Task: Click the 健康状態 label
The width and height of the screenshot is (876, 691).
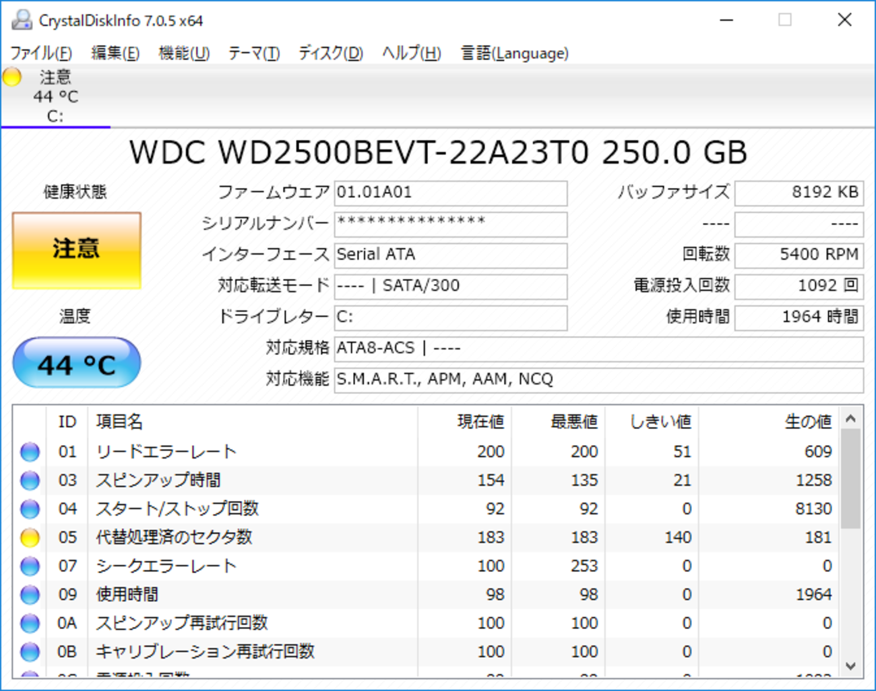Action: click(x=75, y=192)
